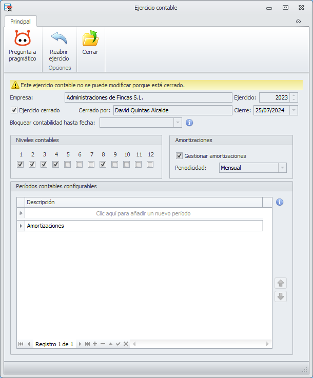Enable accounting level 6 checkbox
The image size is (313, 378).
(x=80, y=165)
